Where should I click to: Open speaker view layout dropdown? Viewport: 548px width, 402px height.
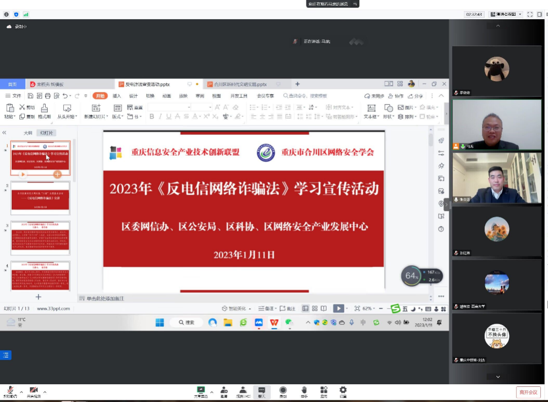point(505,14)
